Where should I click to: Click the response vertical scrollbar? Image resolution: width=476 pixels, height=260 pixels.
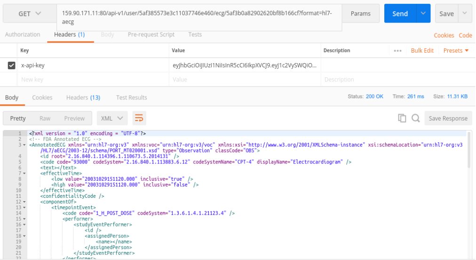(x=469, y=149)
